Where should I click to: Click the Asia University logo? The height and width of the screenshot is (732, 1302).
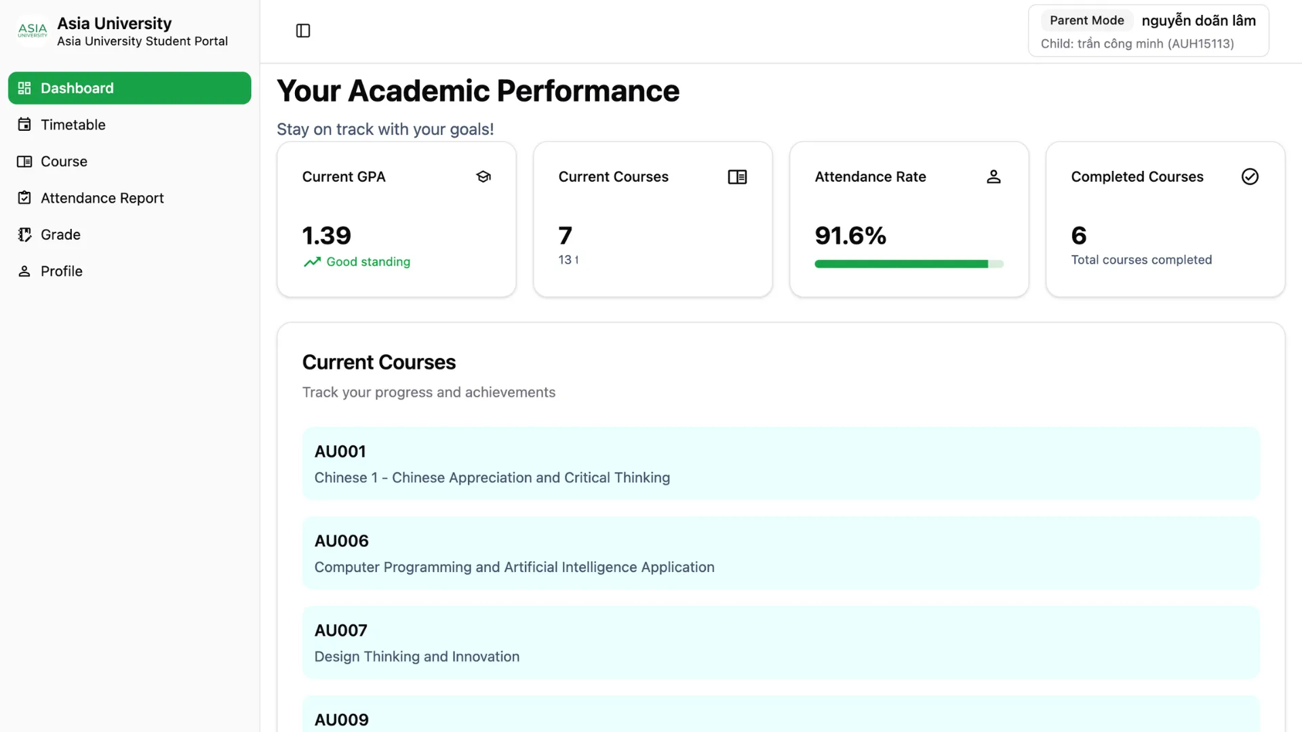[32, 30]
